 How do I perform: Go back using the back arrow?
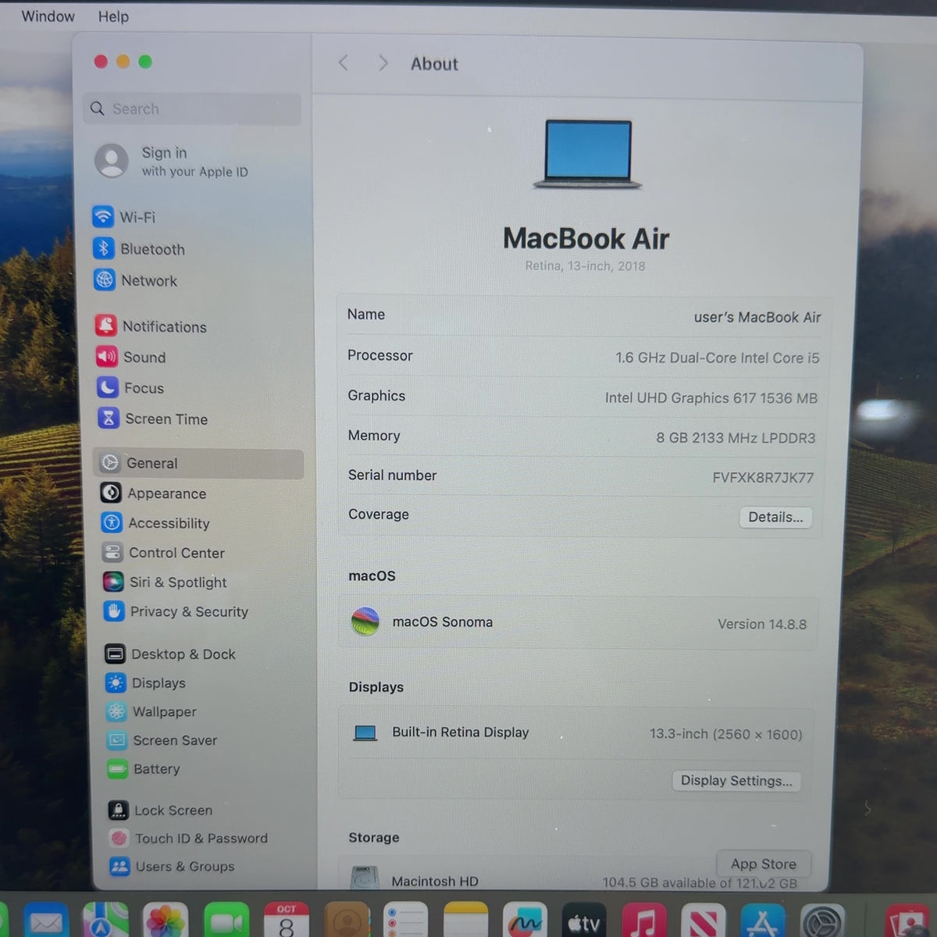(x=343, y=63)
